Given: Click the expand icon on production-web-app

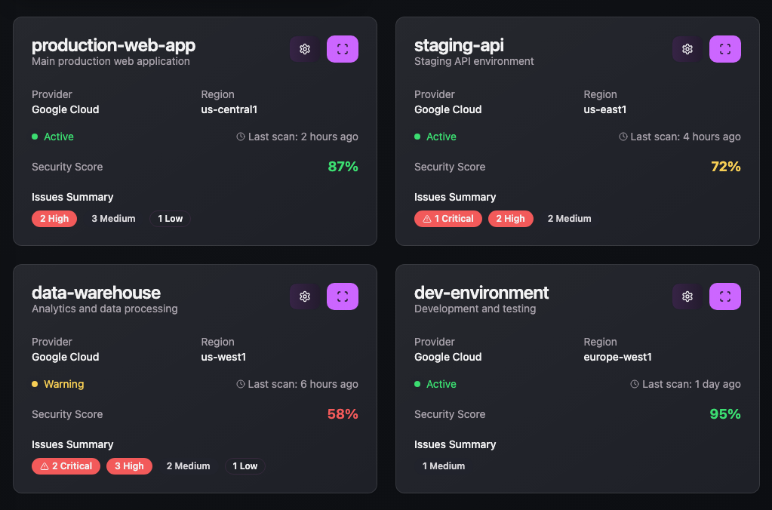Looking at the screenshot, I should click(343, 48).
